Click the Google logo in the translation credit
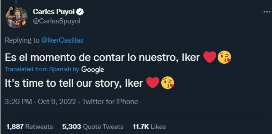The height and width of the screenshot is (134, 272). (92, 69)
